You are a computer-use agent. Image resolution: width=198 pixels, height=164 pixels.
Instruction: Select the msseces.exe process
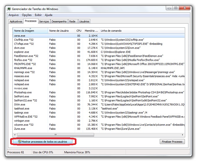[99, 76]
